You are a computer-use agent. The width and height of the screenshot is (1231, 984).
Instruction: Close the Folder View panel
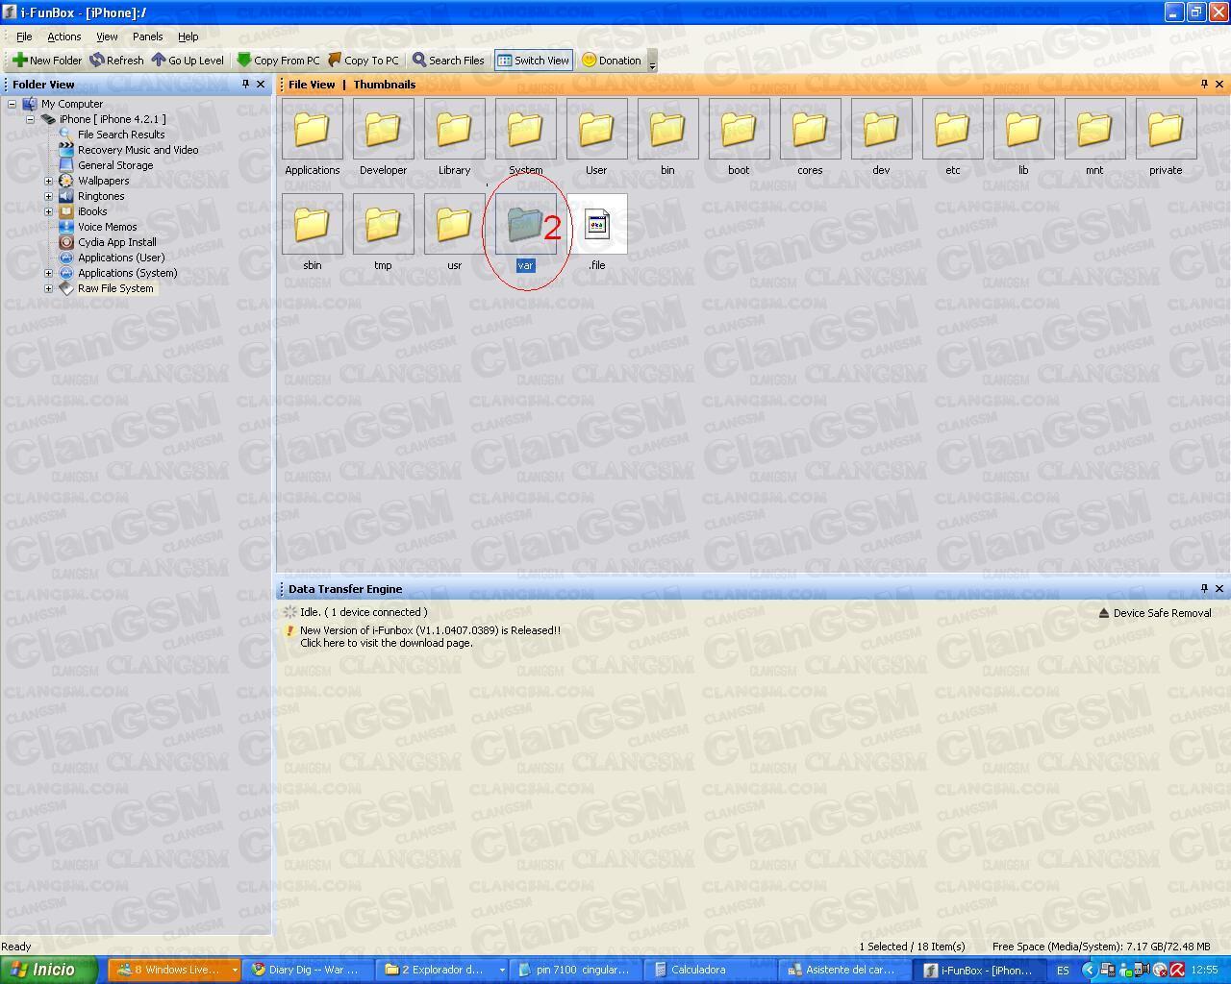(261, 85)
